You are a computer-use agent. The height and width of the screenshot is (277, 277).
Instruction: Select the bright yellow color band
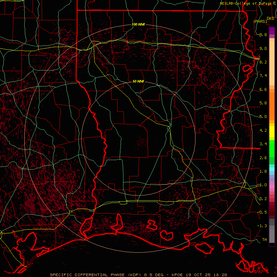pyautogui.click(x=272, y=132)
